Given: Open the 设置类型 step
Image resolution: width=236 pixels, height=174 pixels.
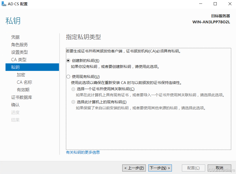Looking at the screenshot, I should 20,52.
